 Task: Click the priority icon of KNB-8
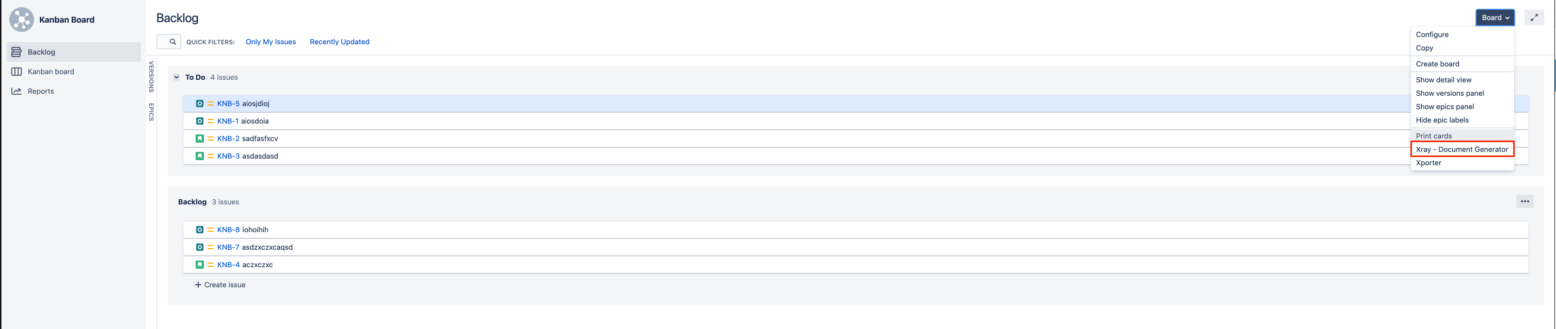(211, 230)
